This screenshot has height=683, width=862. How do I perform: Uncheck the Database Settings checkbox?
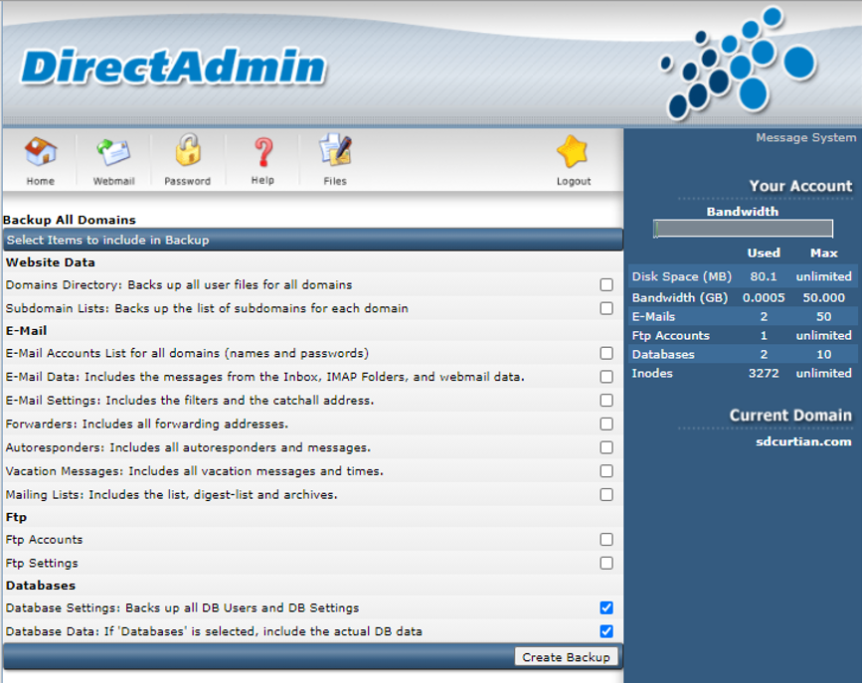[x=606, y=607]
